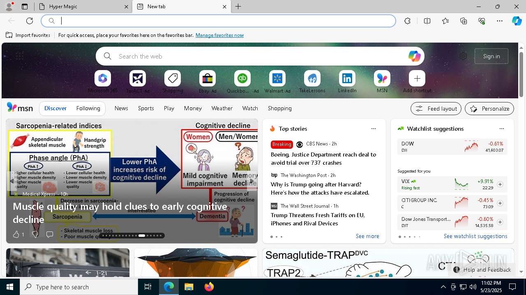526x295 pixels.
Task: Open the apps grid launcher icon
Action: [x=19, y=56]
